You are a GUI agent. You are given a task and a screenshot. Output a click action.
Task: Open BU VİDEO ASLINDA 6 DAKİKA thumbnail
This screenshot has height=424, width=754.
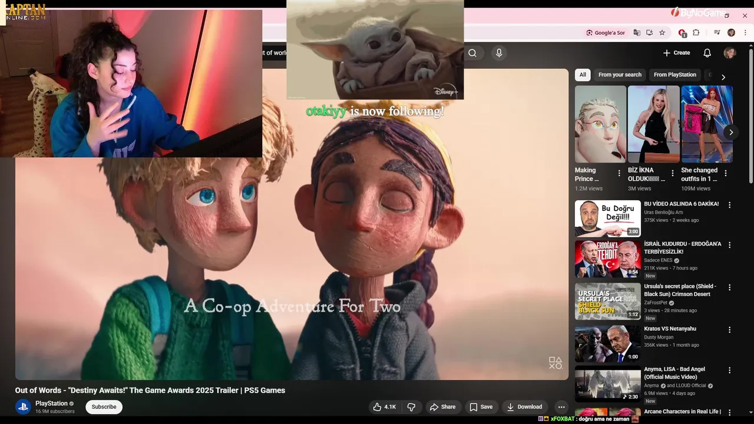608,218
